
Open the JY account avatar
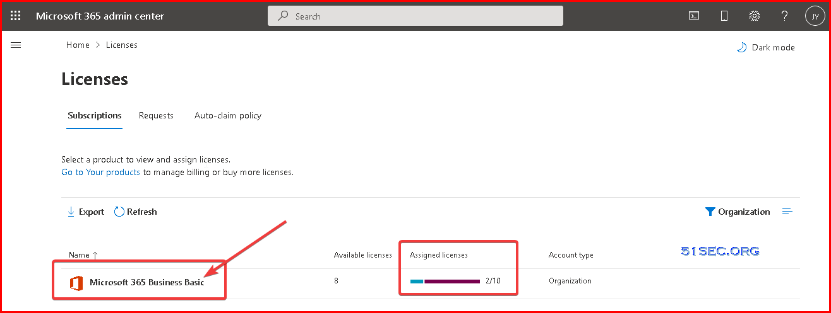point(815,16)
